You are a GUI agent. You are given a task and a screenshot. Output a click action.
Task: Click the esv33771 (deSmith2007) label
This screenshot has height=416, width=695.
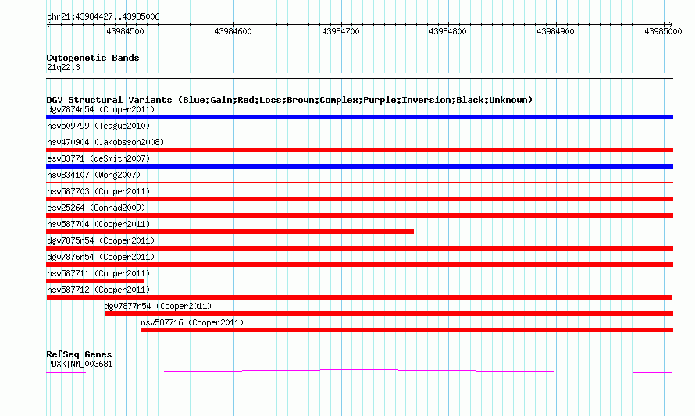(x=98, y=158)
